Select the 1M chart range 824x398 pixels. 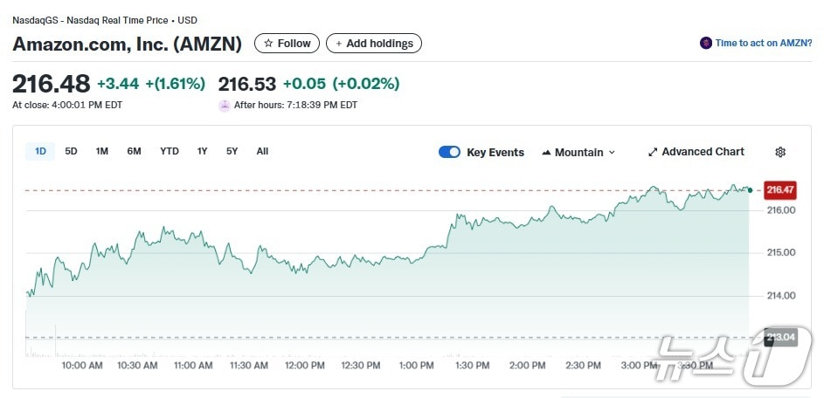(x=102, y=151)
